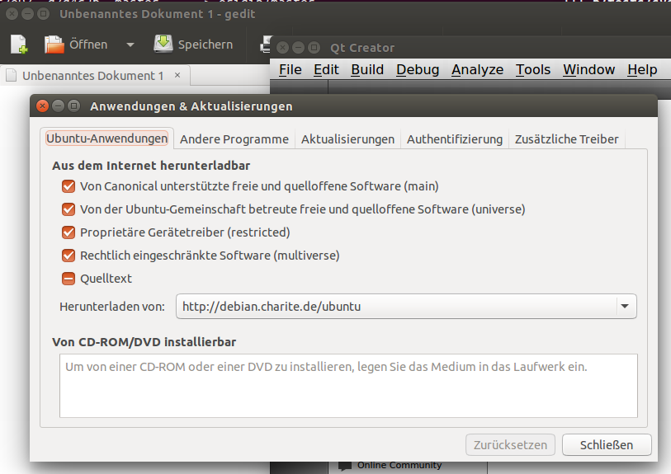The width and height of the screenshot is (671, 474).
Task: Click the CD-ROM/DVD installation list box
Action: (347, 386)
